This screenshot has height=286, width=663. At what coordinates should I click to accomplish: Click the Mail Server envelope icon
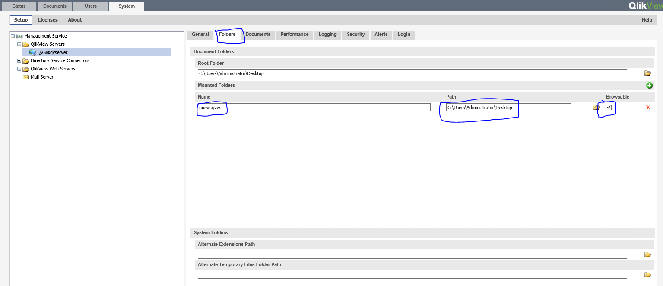[x=26, y=77]
